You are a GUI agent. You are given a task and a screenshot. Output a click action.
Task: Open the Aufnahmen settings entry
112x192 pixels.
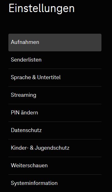click(55, 42)
